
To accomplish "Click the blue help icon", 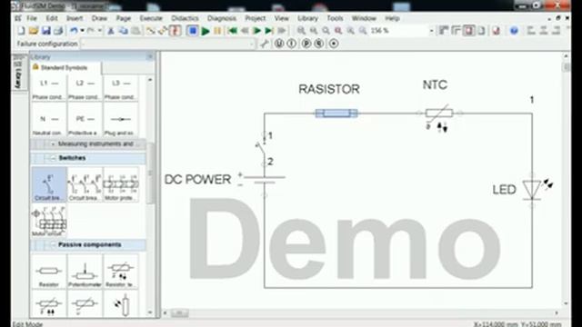I will click(x=514, y=31).
